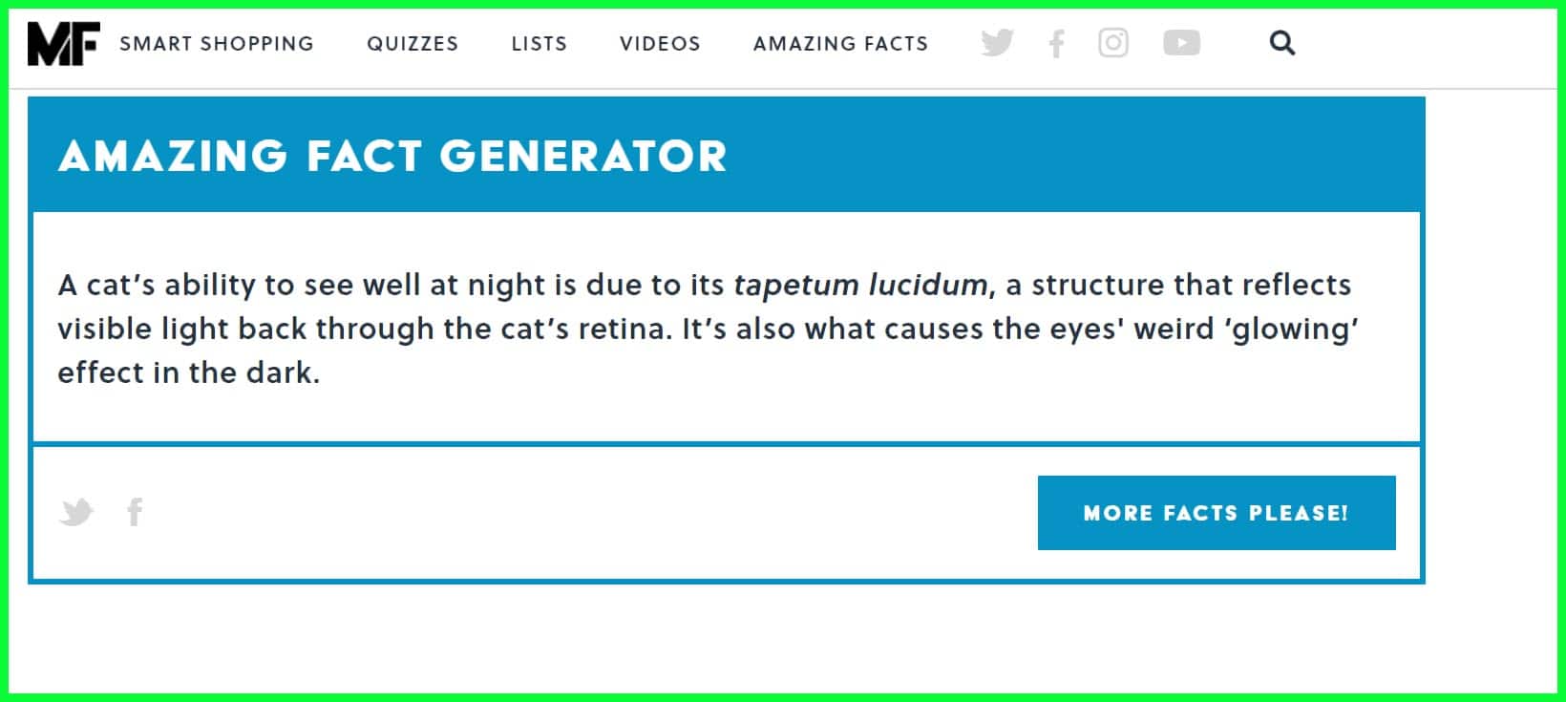This screenshot has width=1566, height=702.
Task: Open the YouTube icon in the header
Action: (x=1181, y=43)
